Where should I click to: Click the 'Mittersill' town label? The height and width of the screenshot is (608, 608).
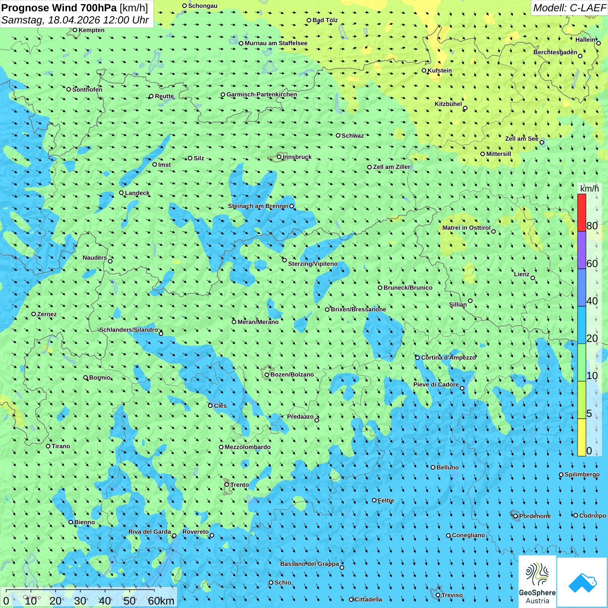click(499, 154)
